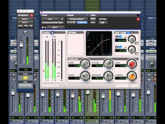
Task: Toggle PRE in the send window
Action: [26, 26]
